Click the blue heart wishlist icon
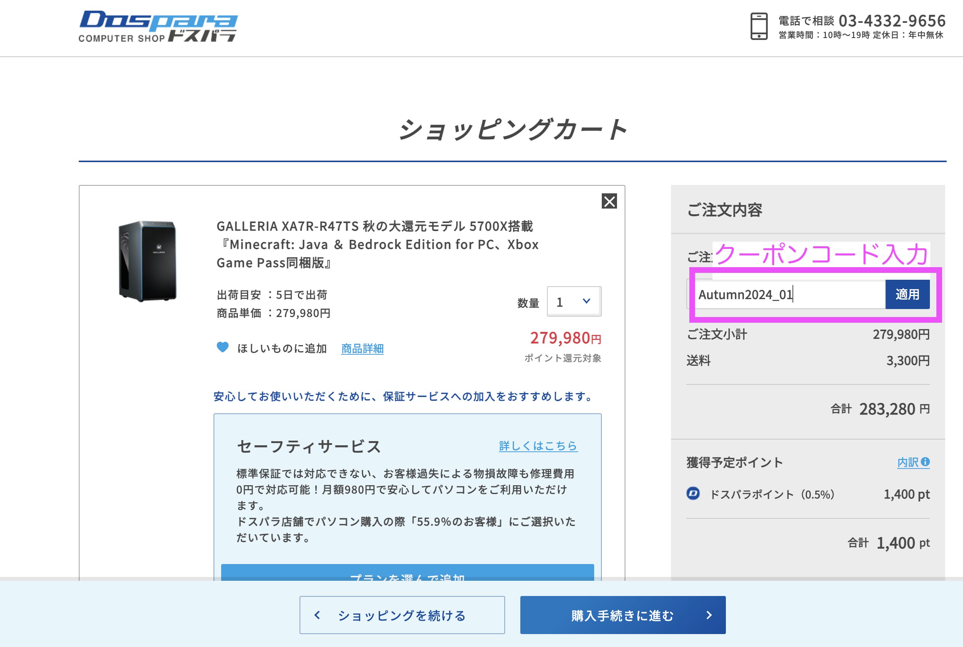Image resolution: width=963 pixels, height=647 pixels. tap(222, 347)
